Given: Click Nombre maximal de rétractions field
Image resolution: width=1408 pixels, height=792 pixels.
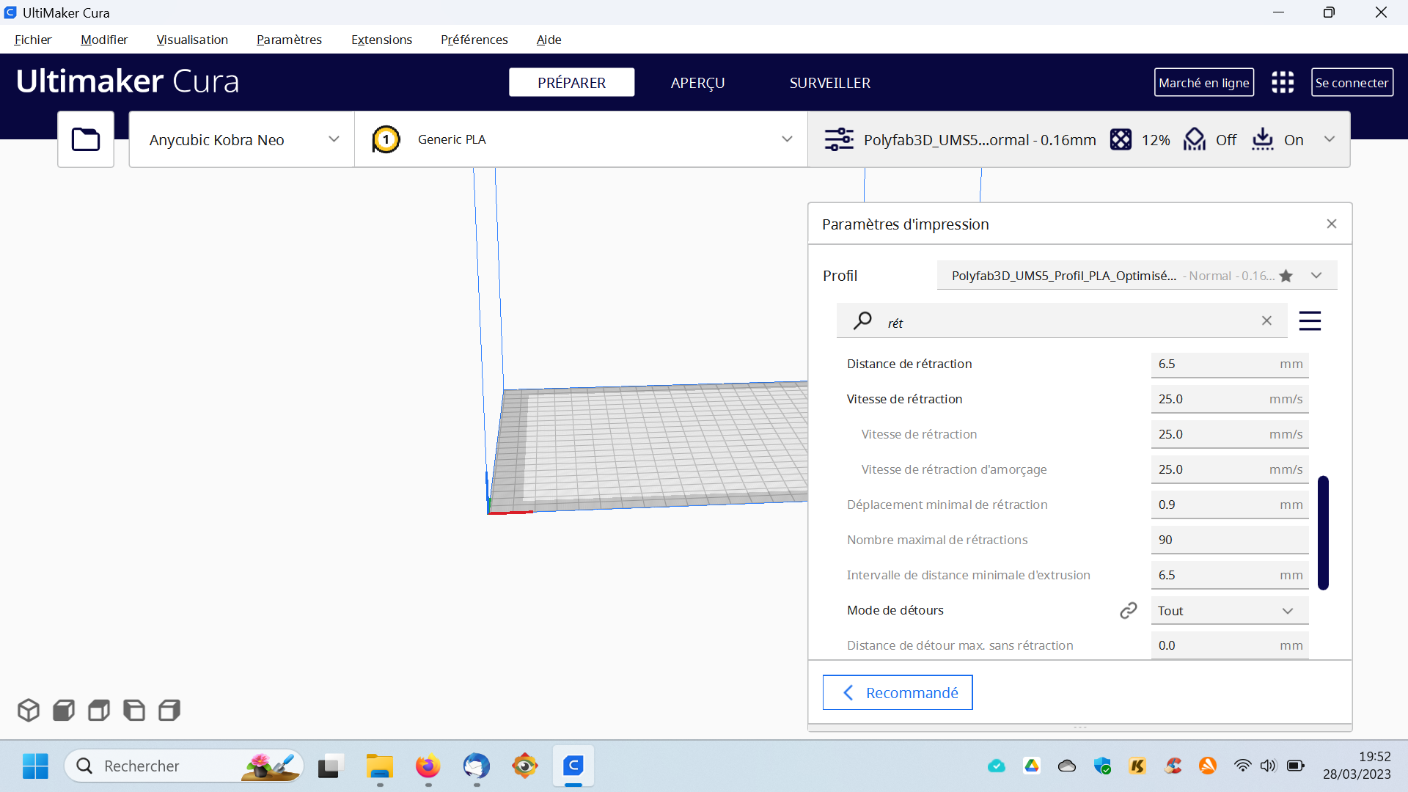Looking at the screenshot, I should point(1230,540).
